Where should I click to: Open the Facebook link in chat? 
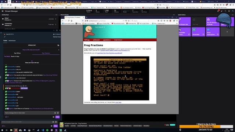41,109
